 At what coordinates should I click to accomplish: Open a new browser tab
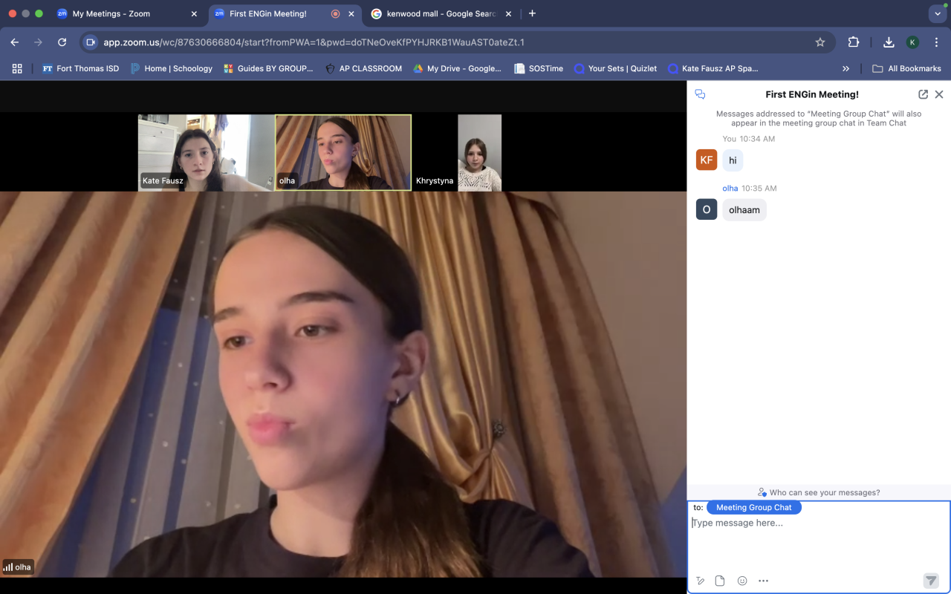[x=532, y=13]
